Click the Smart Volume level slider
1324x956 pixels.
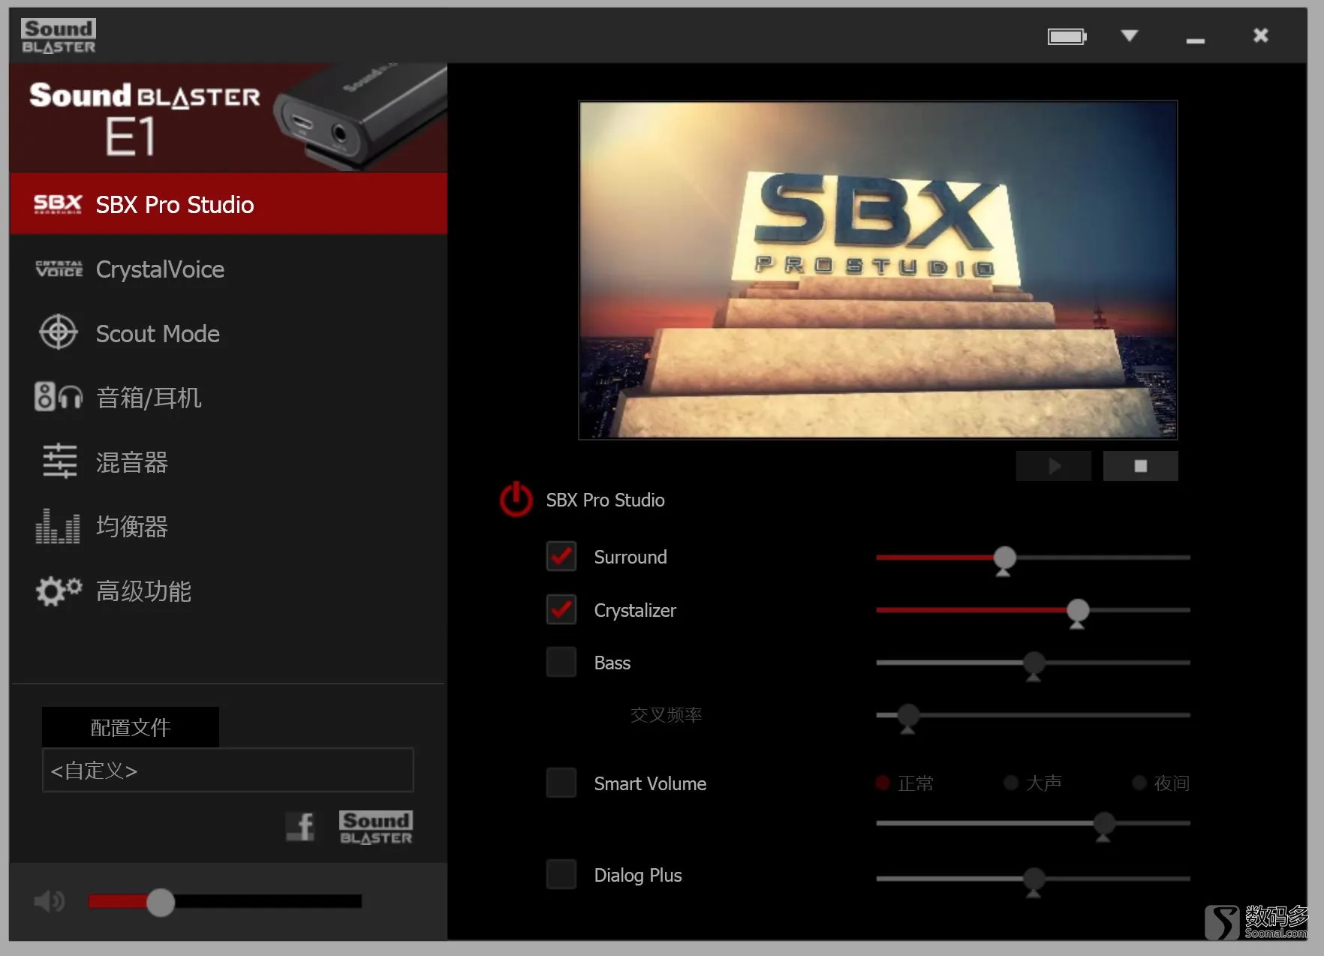click(1033, 823)
